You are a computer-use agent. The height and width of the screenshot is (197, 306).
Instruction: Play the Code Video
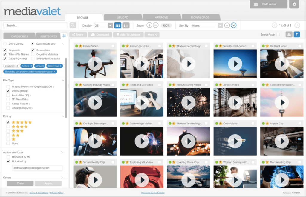point(235,141)
